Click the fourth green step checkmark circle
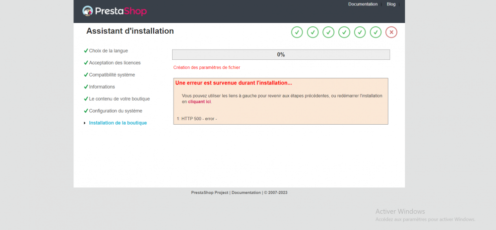496x230 pixels. (344, 32)
